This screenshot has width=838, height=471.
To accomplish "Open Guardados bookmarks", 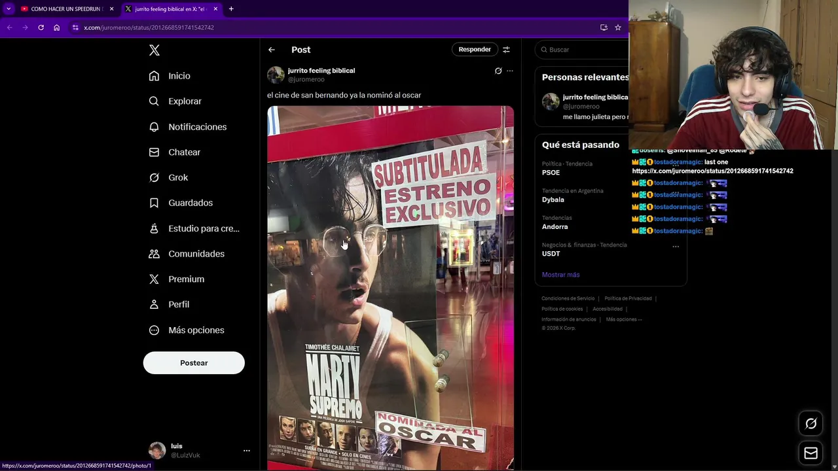I will click(181, 203).
